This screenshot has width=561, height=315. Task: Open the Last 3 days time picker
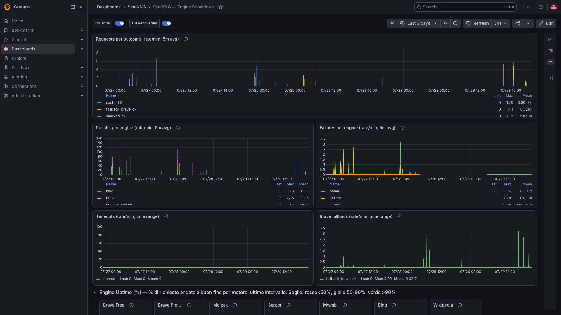(418, 23)
